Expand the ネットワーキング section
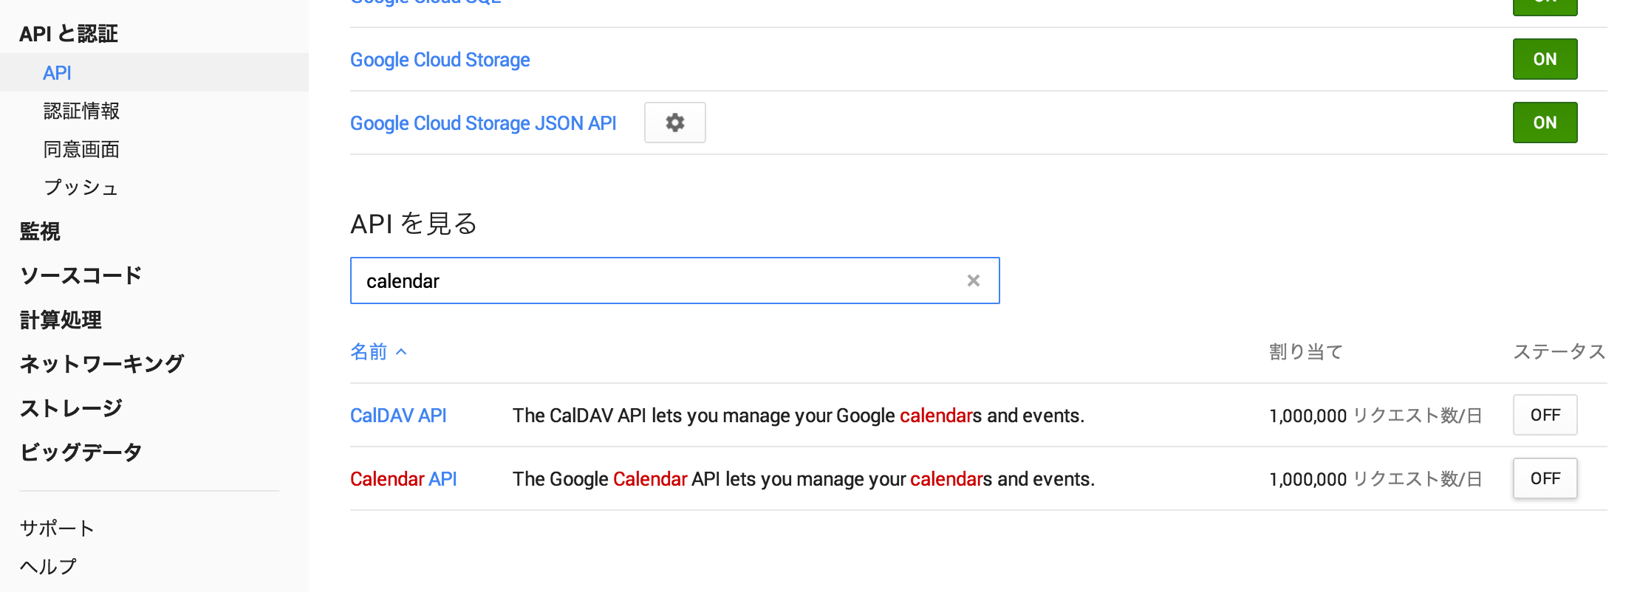The height and width of the screenshot is (592, 1637). 102,363
